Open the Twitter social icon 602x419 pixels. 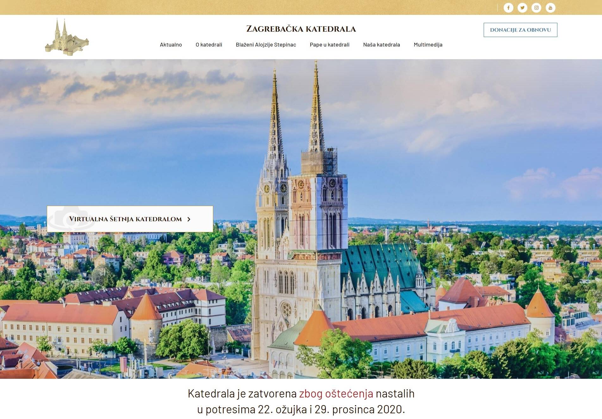522,8
